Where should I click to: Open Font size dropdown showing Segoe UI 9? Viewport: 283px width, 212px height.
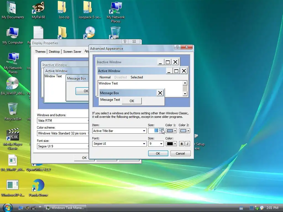(63, 146)
